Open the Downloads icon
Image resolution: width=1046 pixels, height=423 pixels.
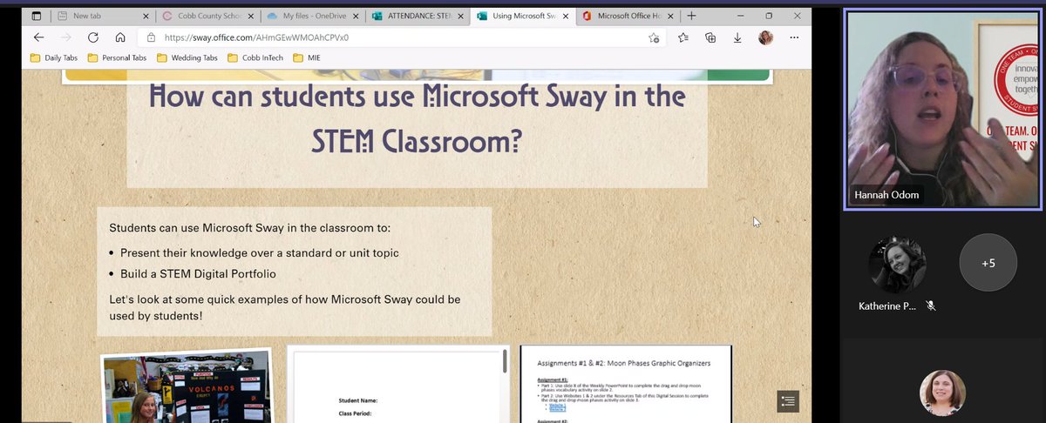point(737,37)
